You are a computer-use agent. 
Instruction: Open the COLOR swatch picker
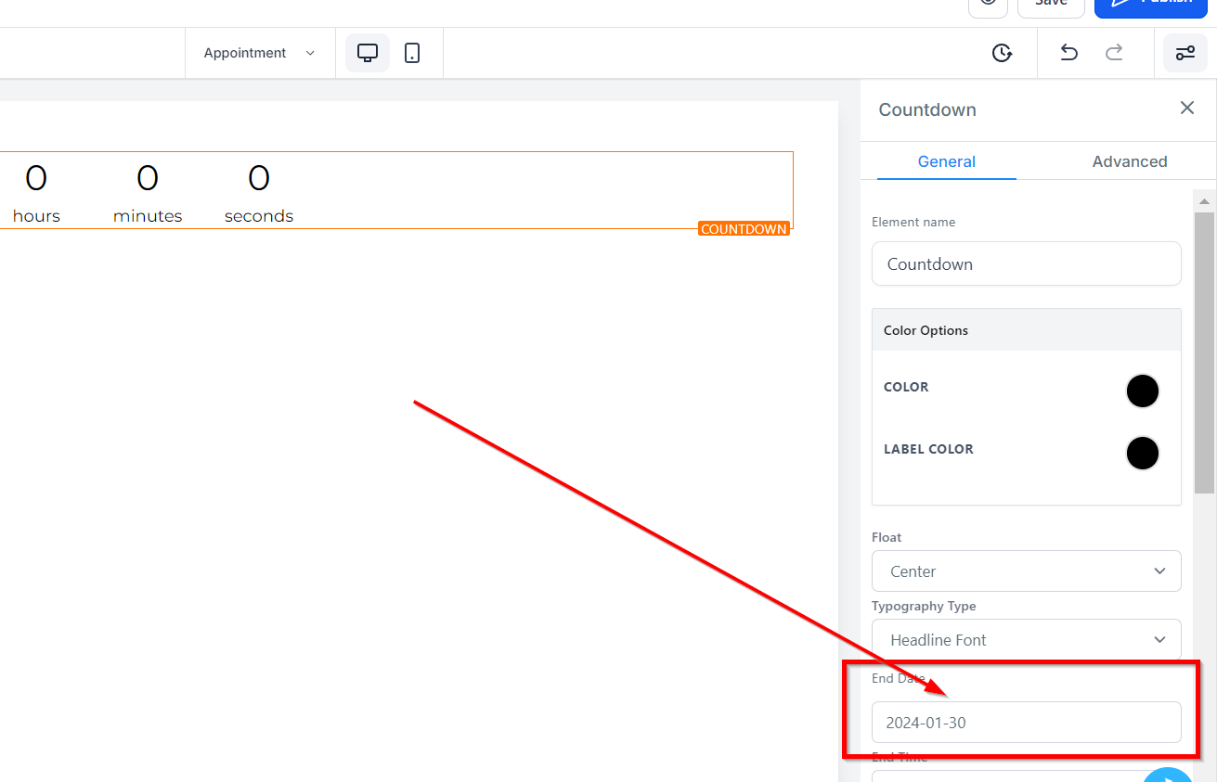pos(1142,391)
